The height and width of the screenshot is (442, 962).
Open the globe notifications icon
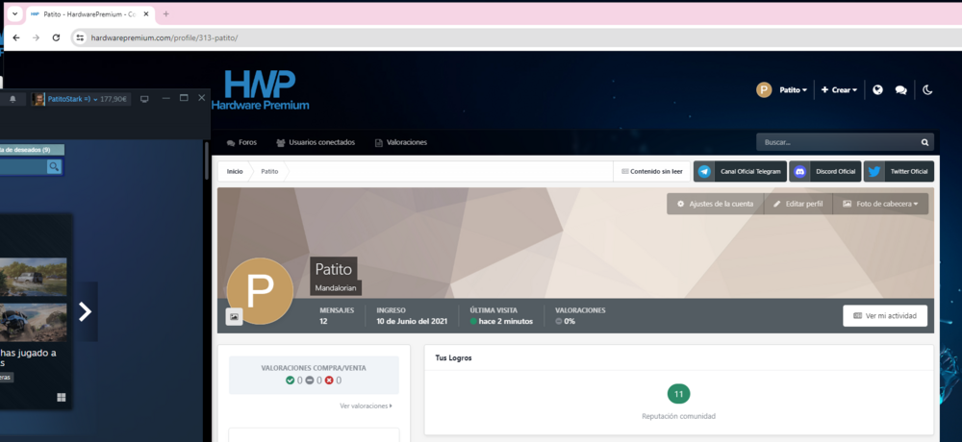click(878, 90)
